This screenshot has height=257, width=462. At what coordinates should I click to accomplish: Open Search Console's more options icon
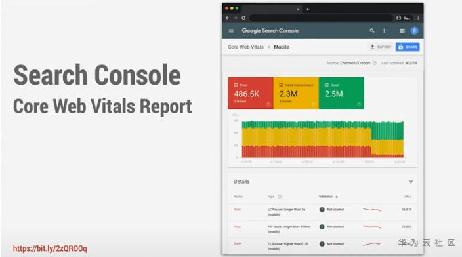(x=384, y=31)
